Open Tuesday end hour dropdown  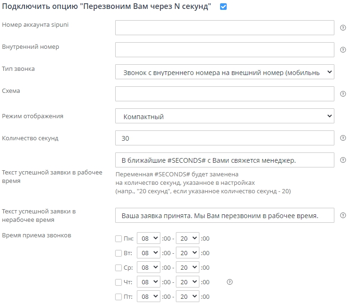click(188, 253)
